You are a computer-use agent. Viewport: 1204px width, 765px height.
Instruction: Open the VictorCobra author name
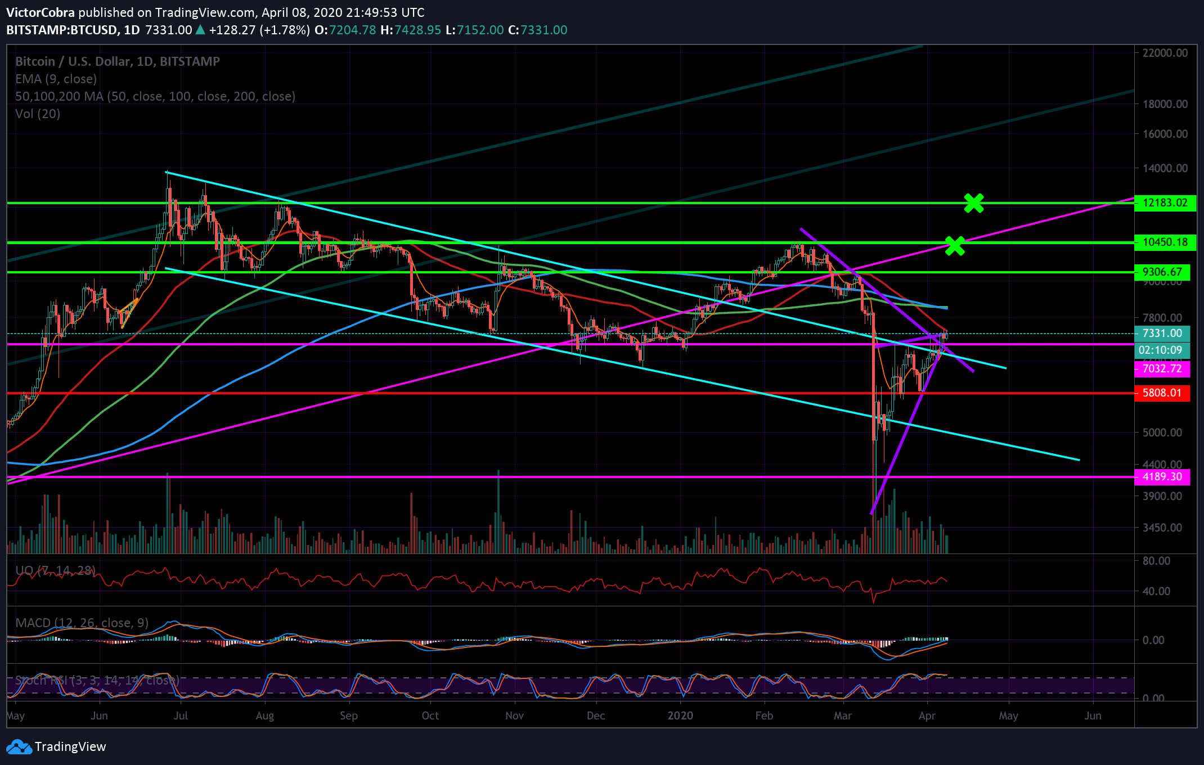(x=41, y=12)
